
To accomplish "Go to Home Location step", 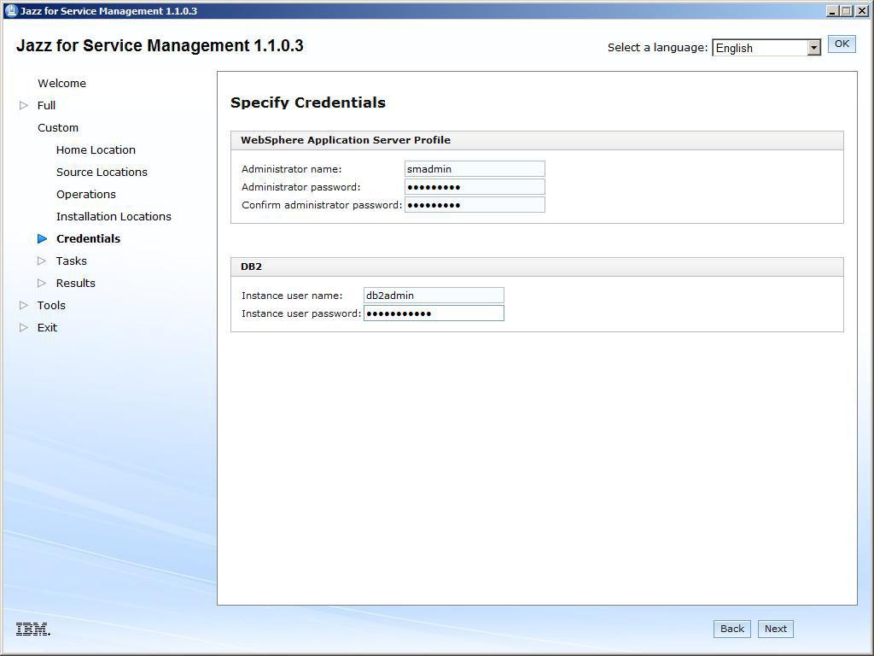I will click(x=96, y=150).
